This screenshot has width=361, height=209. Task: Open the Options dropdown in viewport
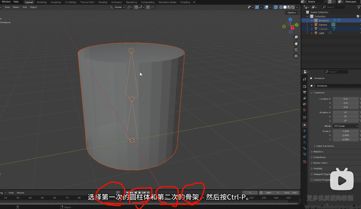pos(293,13)
